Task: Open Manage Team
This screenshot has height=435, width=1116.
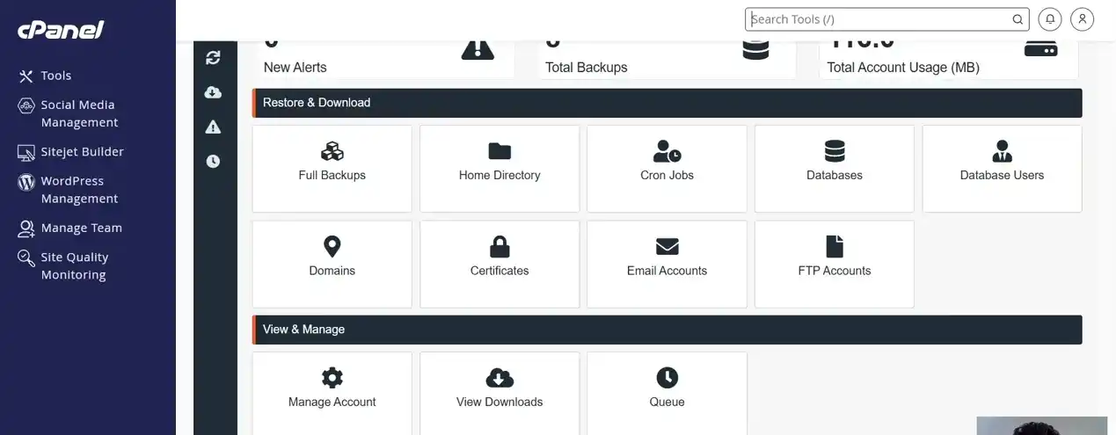Action: pos(81,228)
